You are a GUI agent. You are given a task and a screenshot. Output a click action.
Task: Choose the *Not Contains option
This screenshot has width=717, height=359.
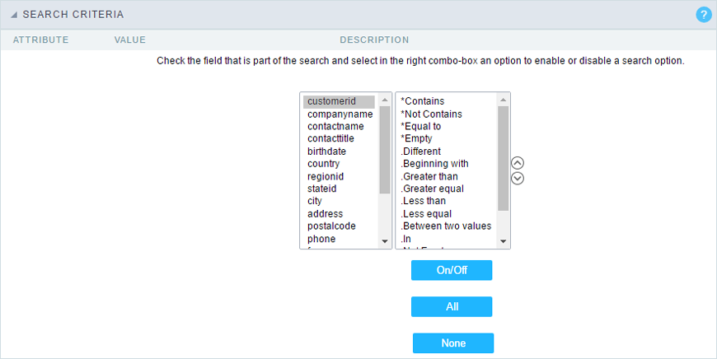pyautogui.click(x=431, y=114)
